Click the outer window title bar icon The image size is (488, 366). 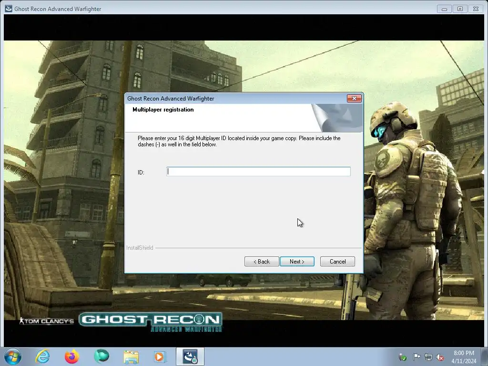(x=9, y=9)
